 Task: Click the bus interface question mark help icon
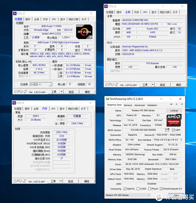click(181, 140)
